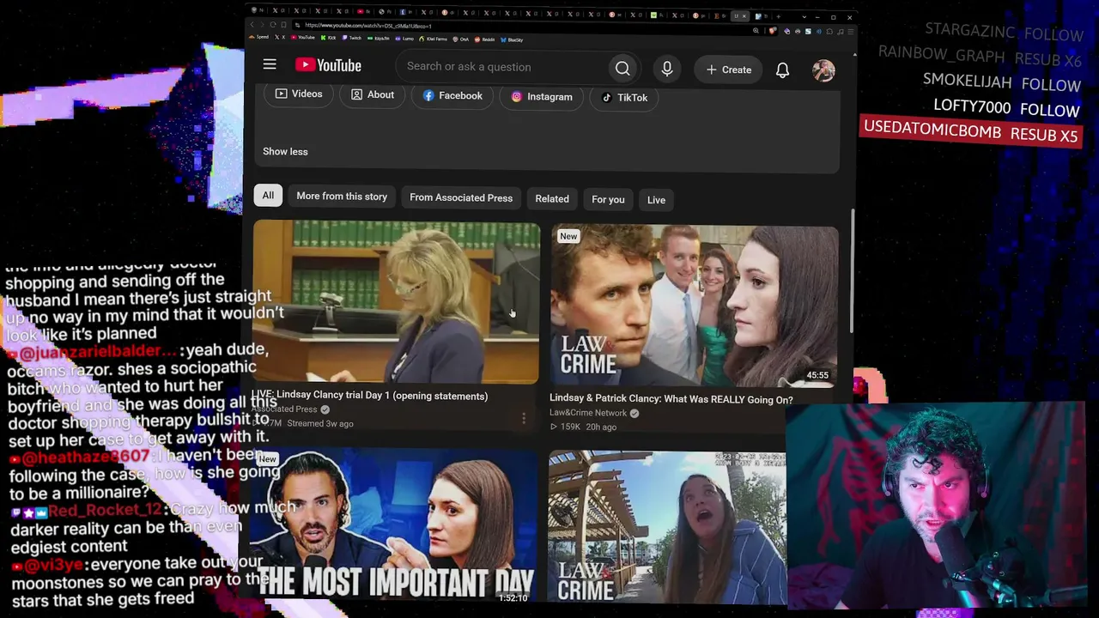Open the Law&Crime Network channel name
Image resolution: width=1099 pixels, height=618 pixels.
[588, 413]
